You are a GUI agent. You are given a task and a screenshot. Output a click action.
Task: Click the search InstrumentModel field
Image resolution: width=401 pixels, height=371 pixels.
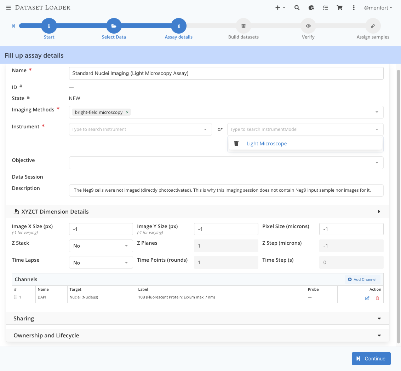[305, 129]
